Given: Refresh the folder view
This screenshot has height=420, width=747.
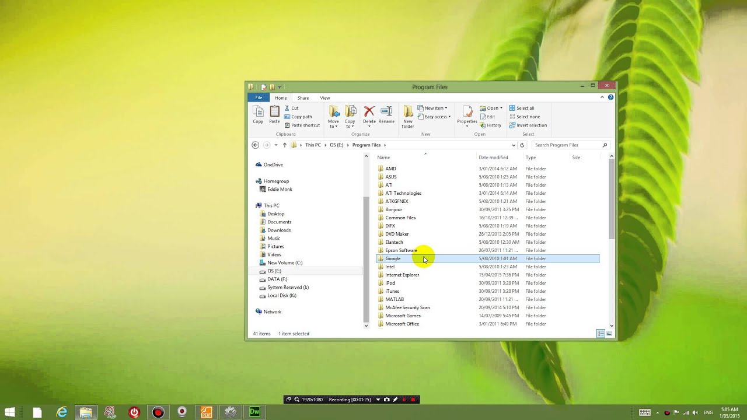Looking at the screenshot, I should (522, 145).
